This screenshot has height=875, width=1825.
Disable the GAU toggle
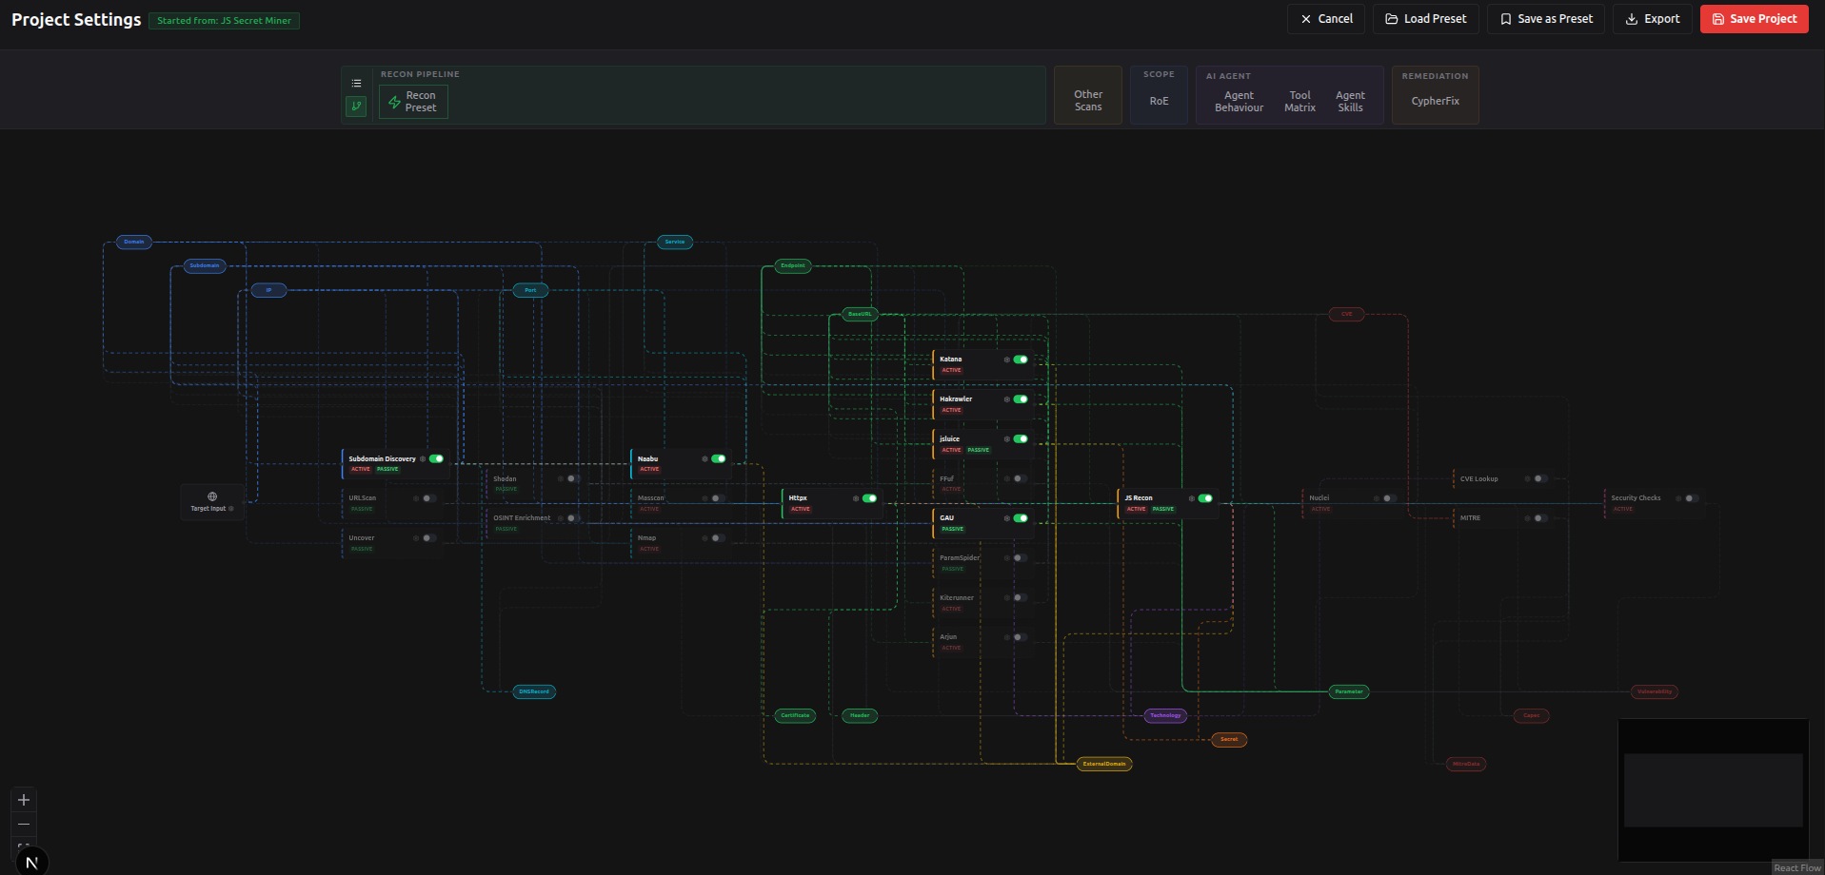coord(1021,518)
